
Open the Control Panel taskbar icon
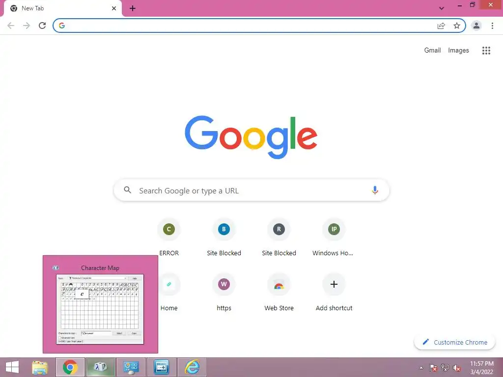coord(131,367)
